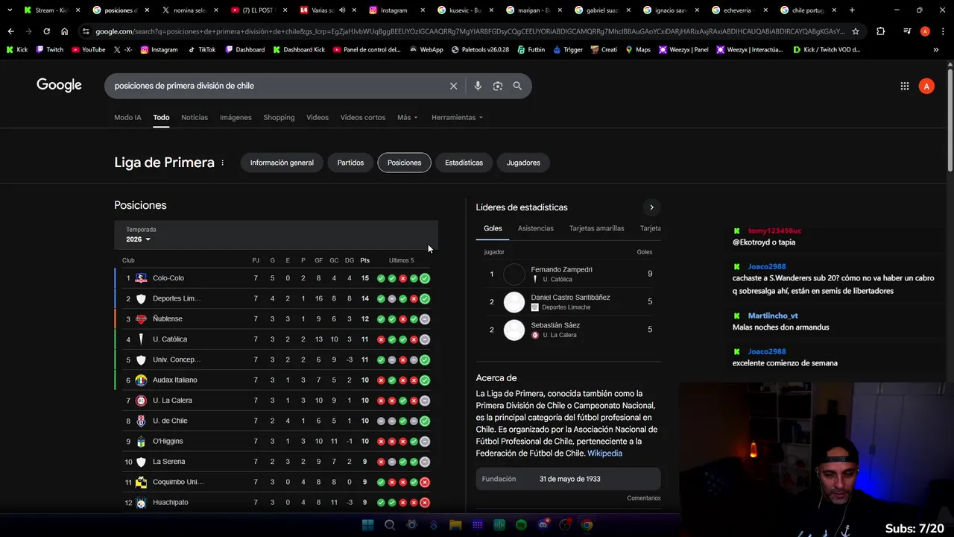The image size is (954, 537).
Task: Select the Asistencias stats tab
Action: coord(536,228)
